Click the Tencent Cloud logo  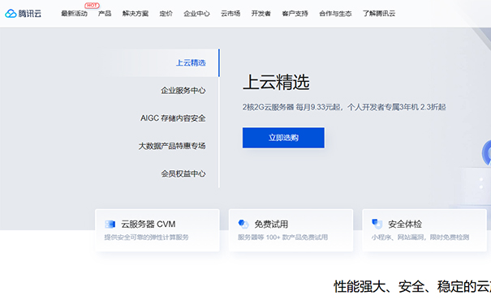coord(24,14)
